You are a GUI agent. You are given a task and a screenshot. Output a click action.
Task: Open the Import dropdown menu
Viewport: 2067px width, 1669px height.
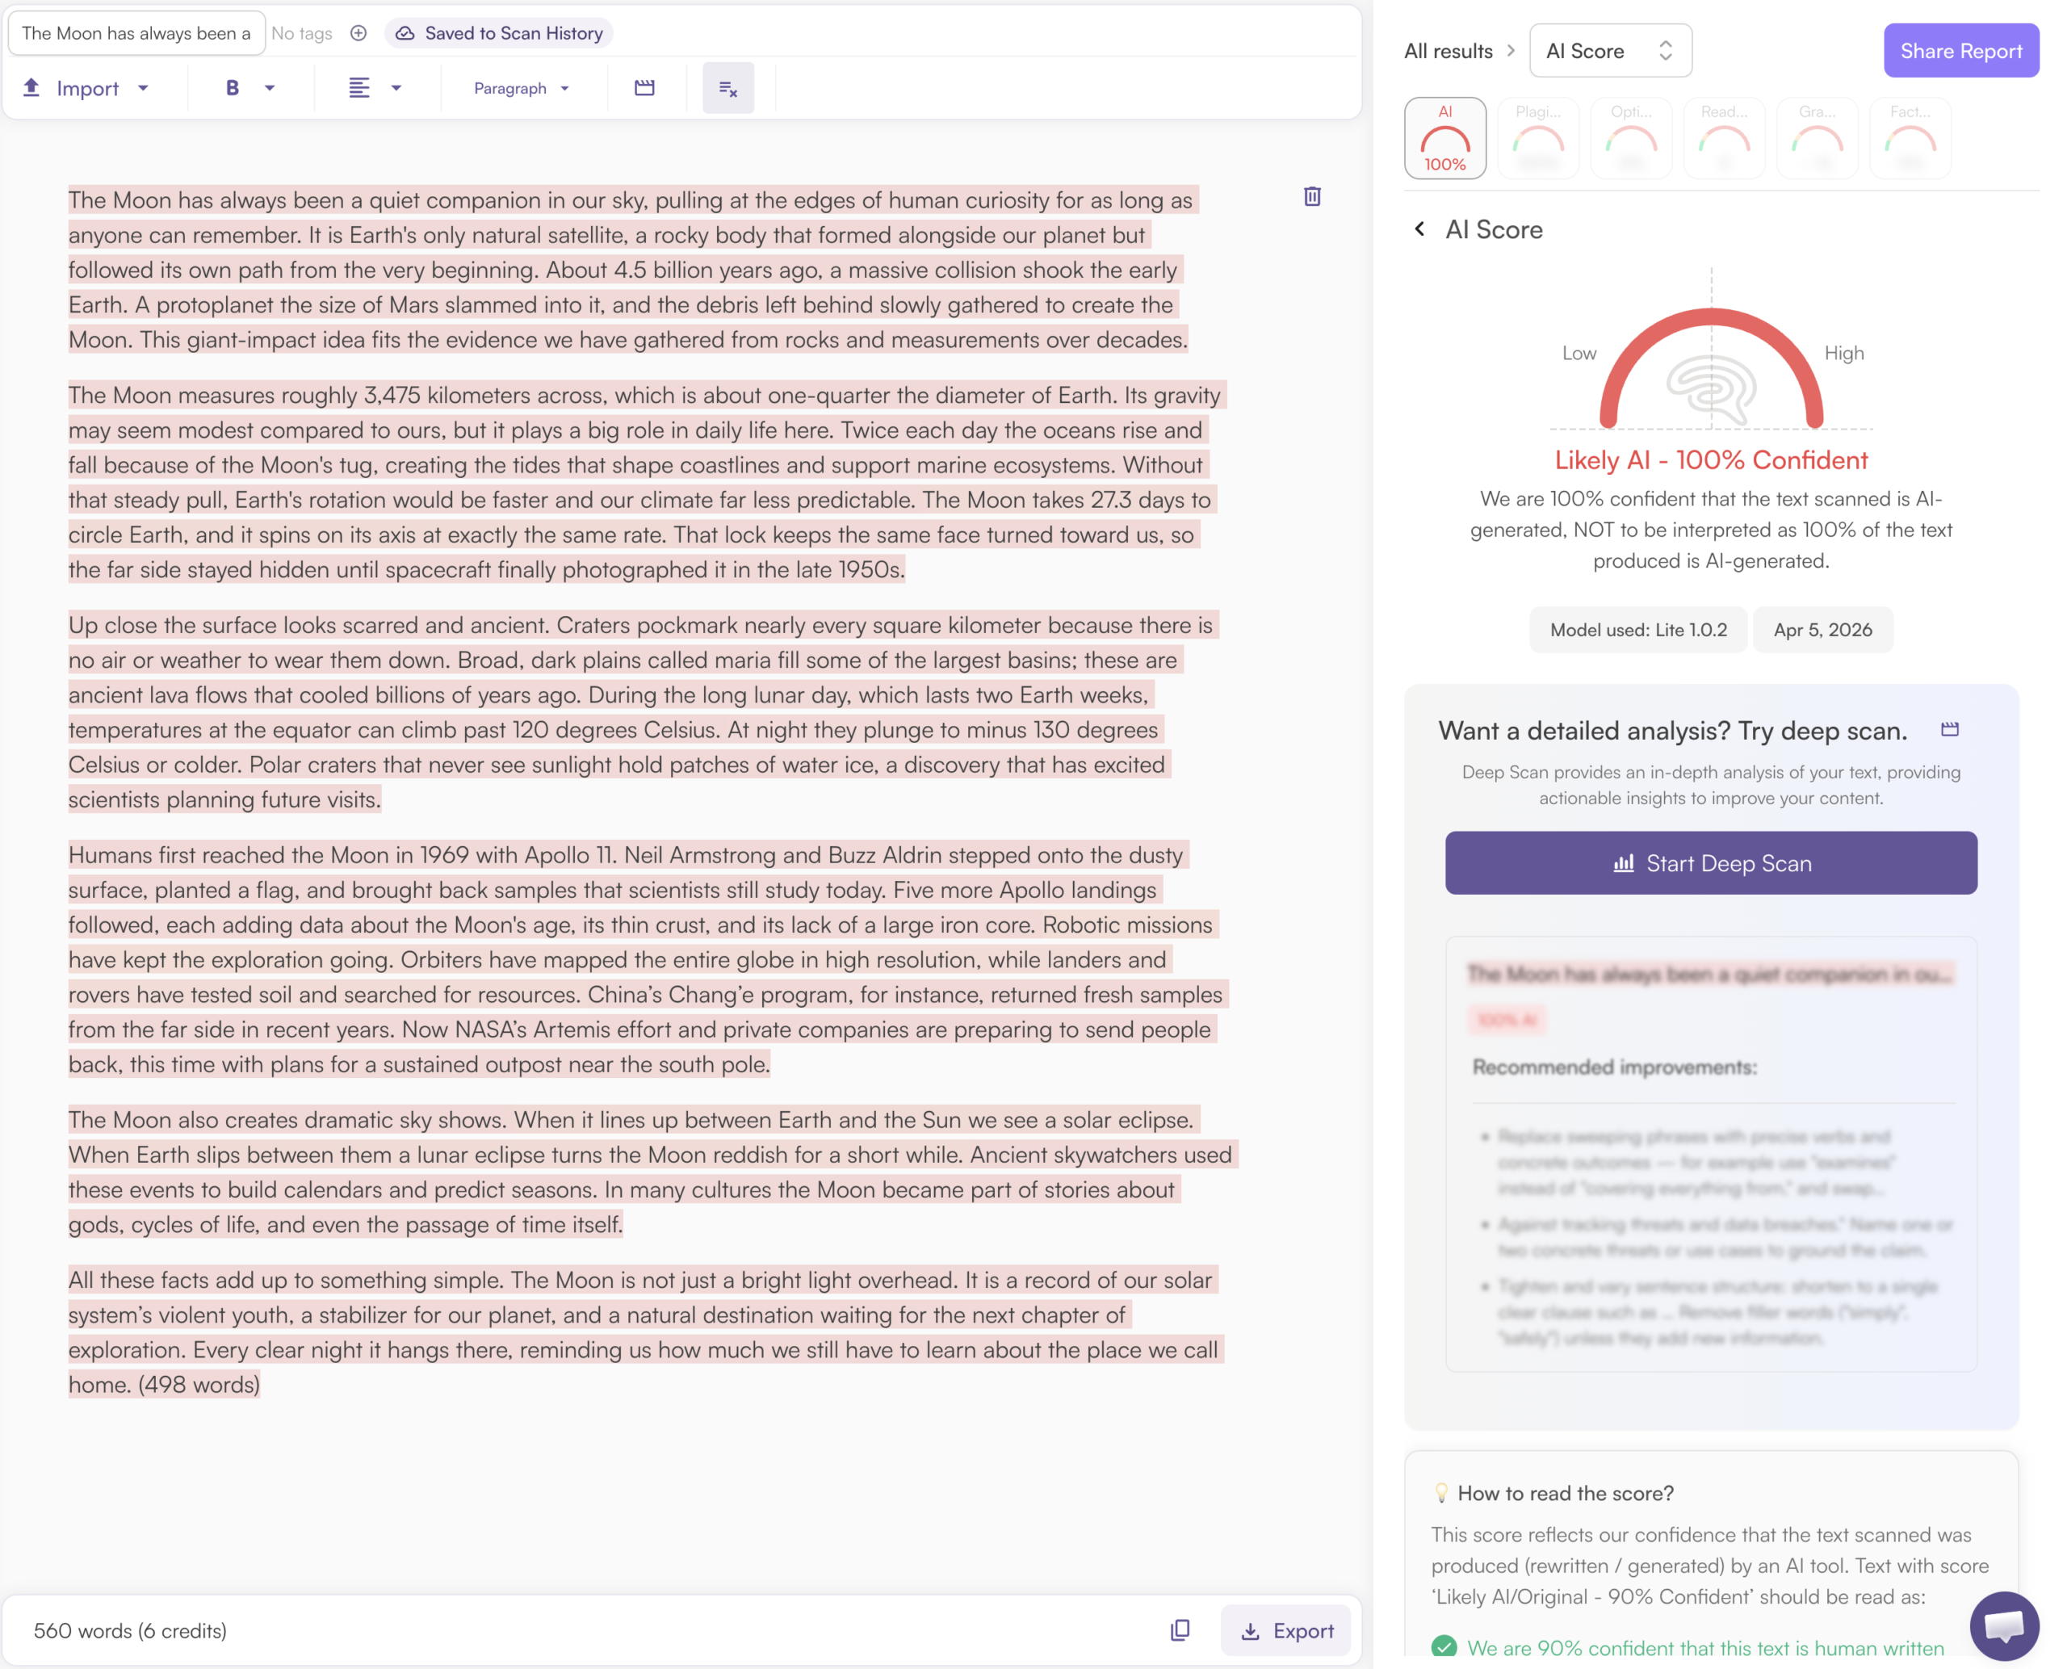(86, 89)
